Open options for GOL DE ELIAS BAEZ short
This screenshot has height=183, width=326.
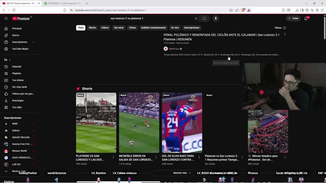(x=199, y=157)
